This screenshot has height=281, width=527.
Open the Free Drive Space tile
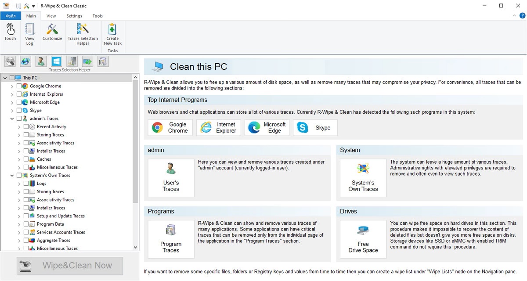click(363, 239)
